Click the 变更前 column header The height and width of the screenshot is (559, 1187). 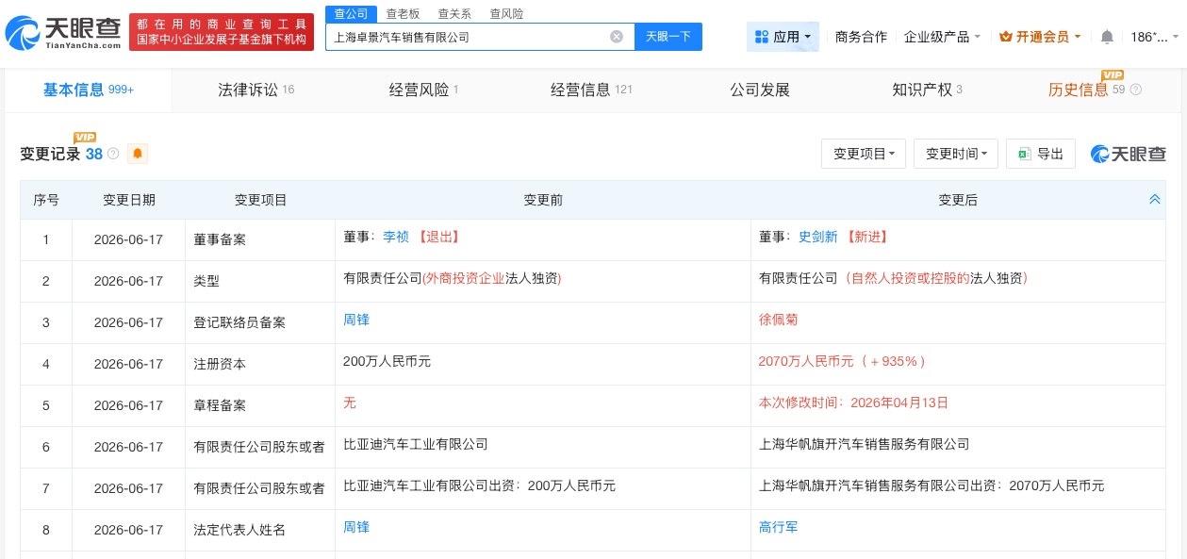point(543,200)
